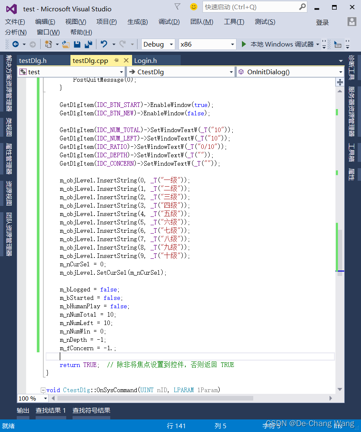This screenshot has height=432, width=361.
Task: Open the 输出 output panel tab
Action: 23,411
